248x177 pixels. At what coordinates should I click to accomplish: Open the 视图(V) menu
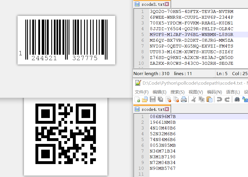(x=196, y=92)
